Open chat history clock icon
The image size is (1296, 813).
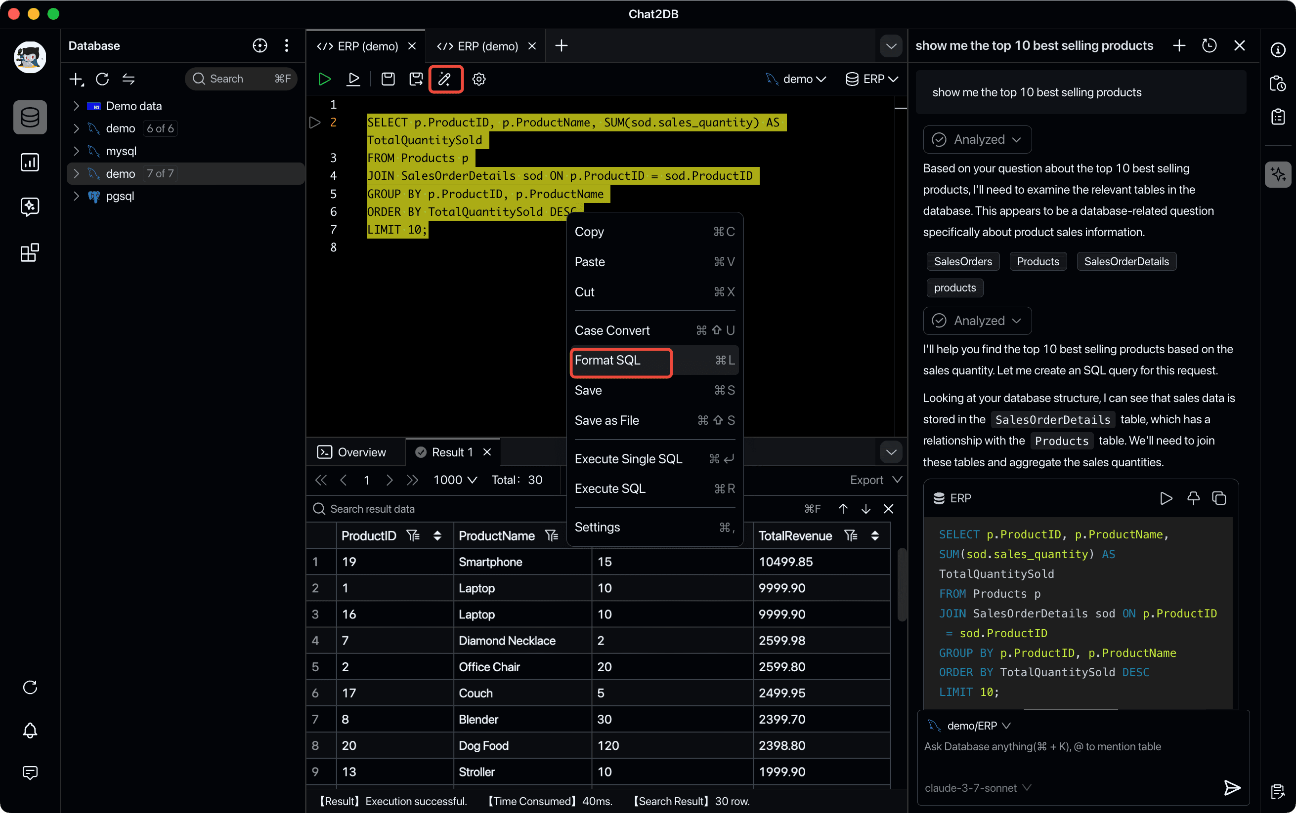(1210, 46)
